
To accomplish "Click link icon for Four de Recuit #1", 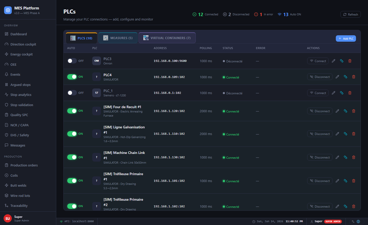I will click(x=346, y=111).
